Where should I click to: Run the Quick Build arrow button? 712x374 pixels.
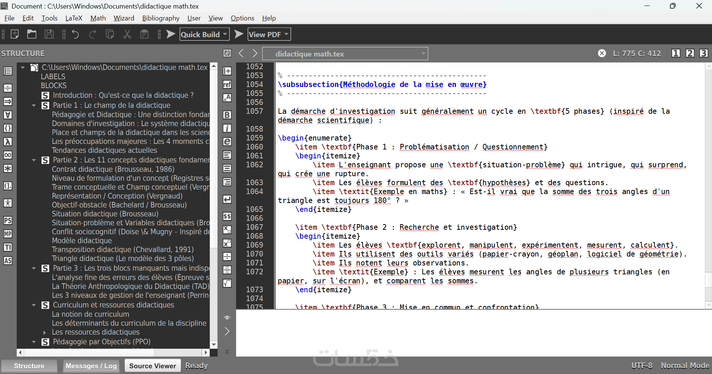171,34
